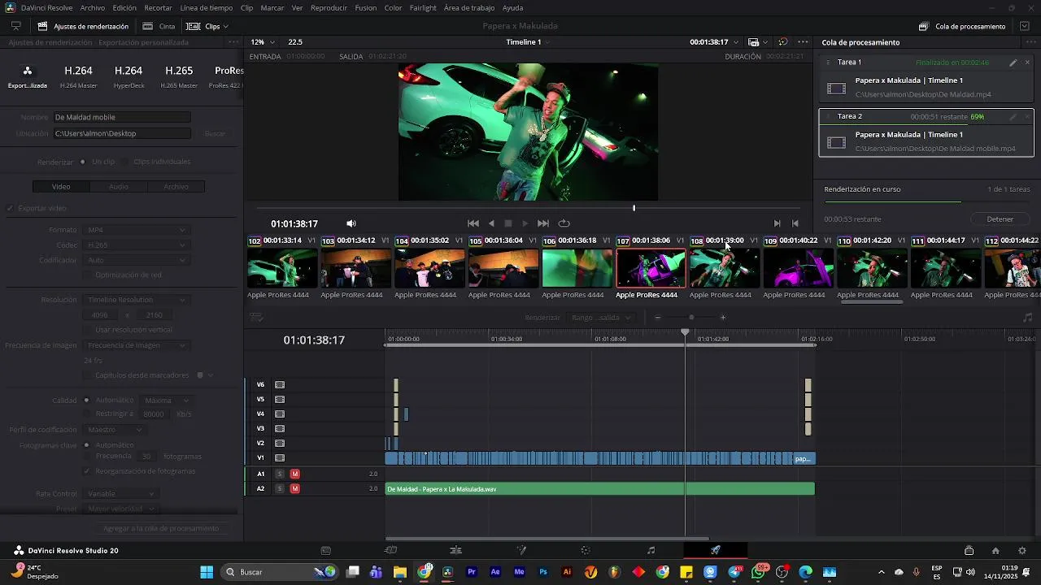Open the Fairlight page icon
This screenshot has height=585, width=1041.
tap(651, 550)
